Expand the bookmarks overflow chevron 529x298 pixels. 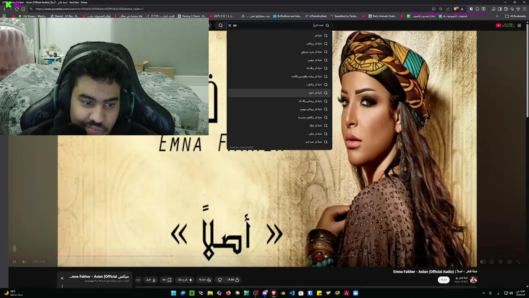497,16
